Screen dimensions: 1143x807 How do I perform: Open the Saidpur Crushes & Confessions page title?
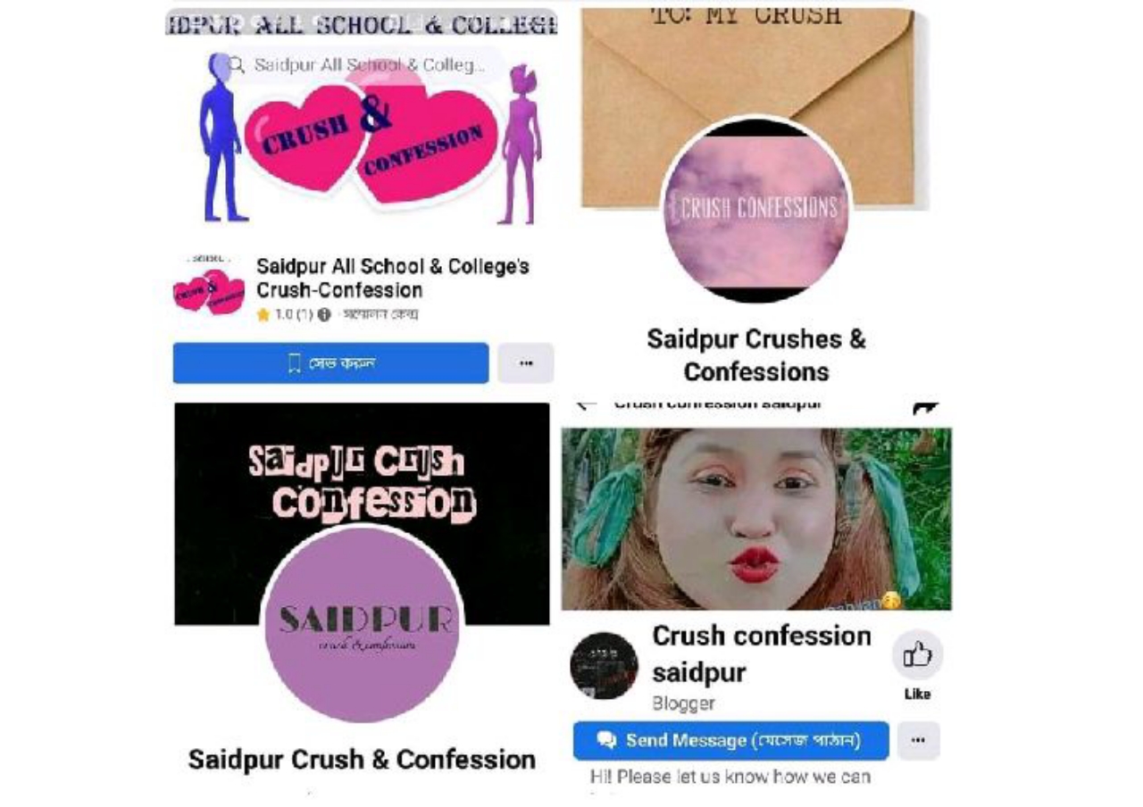[756, 354]
